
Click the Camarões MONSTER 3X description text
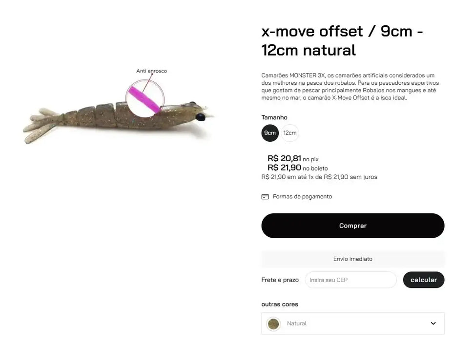coord(348,87)
